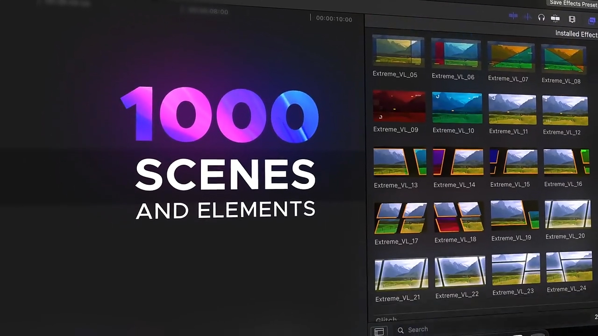
Task: Toggle video skimming in the timeline
Action: (513, 16)
